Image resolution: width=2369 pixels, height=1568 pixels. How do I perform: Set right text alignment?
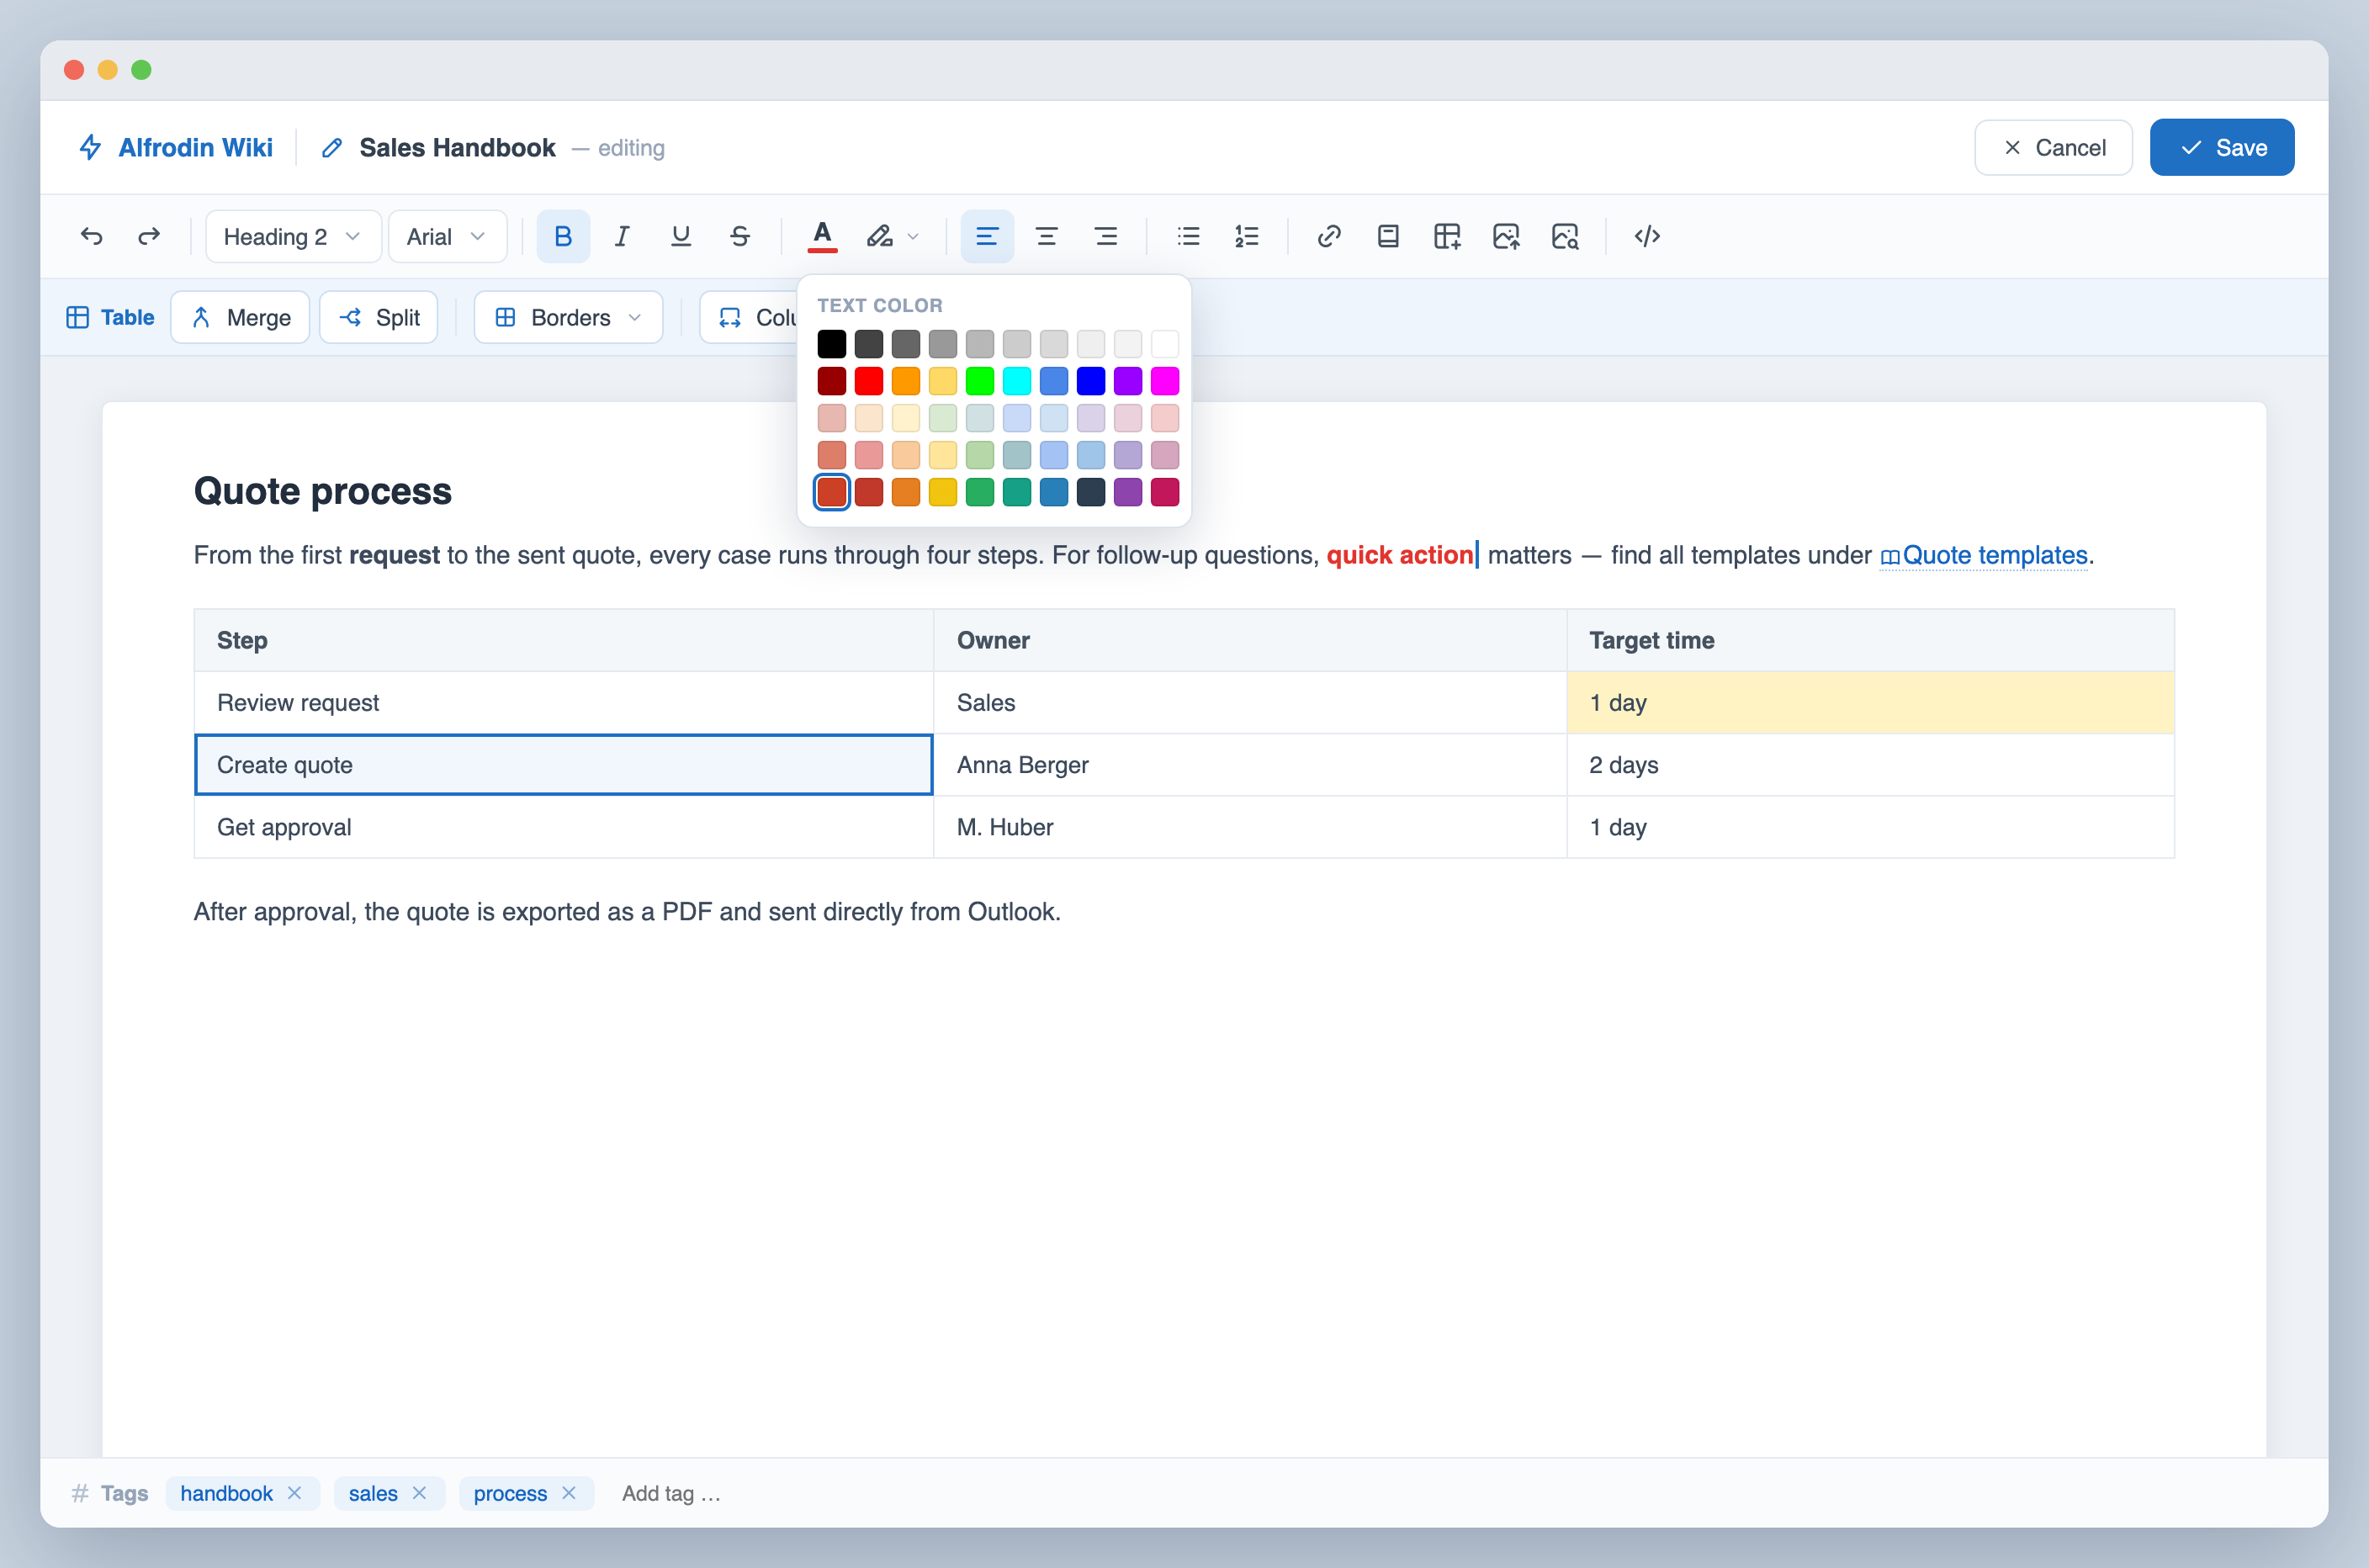pyautogui.click(x=1105, y=236)
